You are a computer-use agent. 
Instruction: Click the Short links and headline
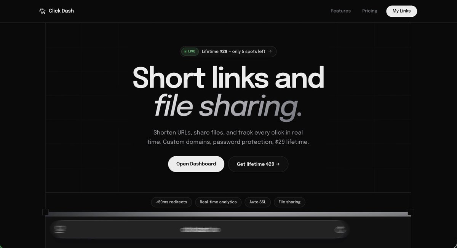(x=228, y=78)
